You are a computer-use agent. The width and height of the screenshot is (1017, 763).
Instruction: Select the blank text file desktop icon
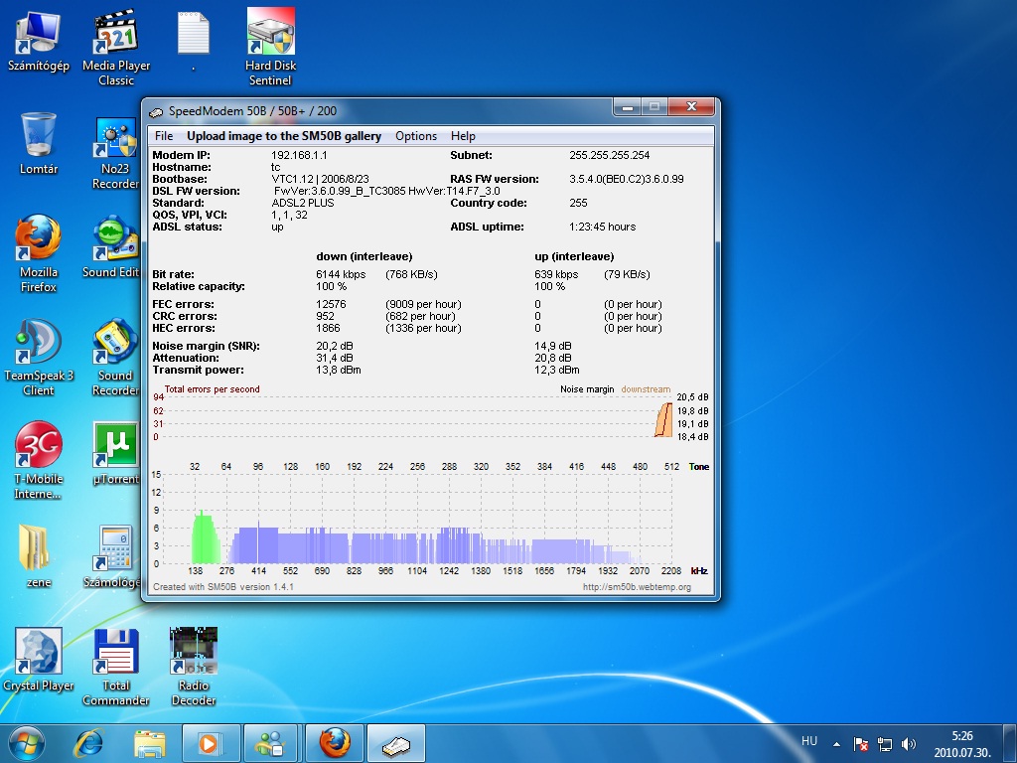[x=194, y=40]
